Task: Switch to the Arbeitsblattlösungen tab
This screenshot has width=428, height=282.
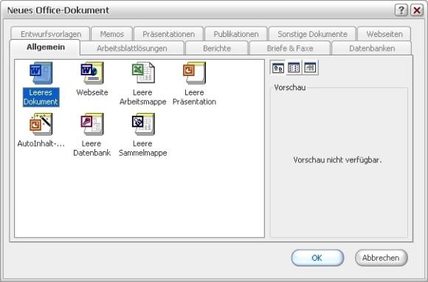Action: 132,48
